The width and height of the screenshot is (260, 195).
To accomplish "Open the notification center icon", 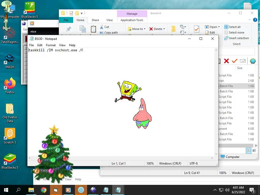I will click(x=252, y=190).
